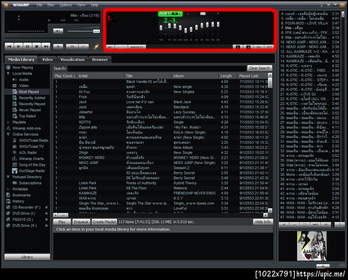Eject the DVD Drive (H:)
Screen dimensions: 348x280
tap(46, 226)
